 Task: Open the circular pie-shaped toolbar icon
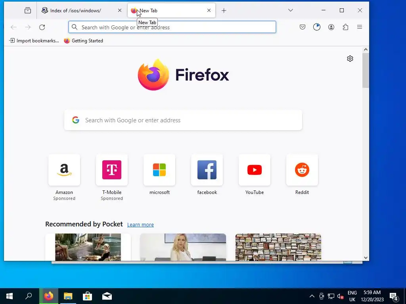[317, 27]
